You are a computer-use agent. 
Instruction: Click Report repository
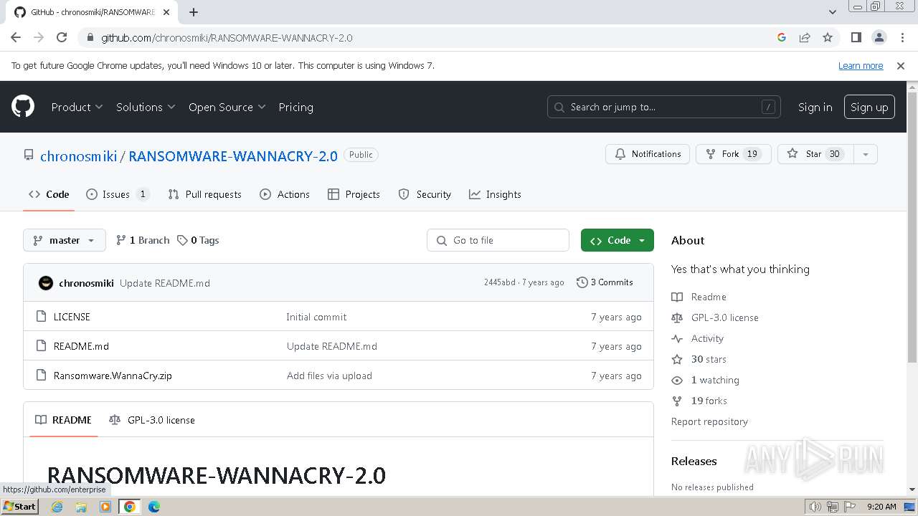709,421
